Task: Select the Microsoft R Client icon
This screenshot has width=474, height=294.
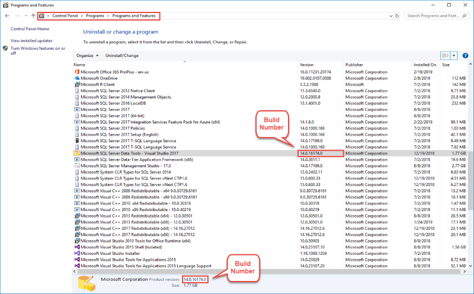Action: (77, 84)
